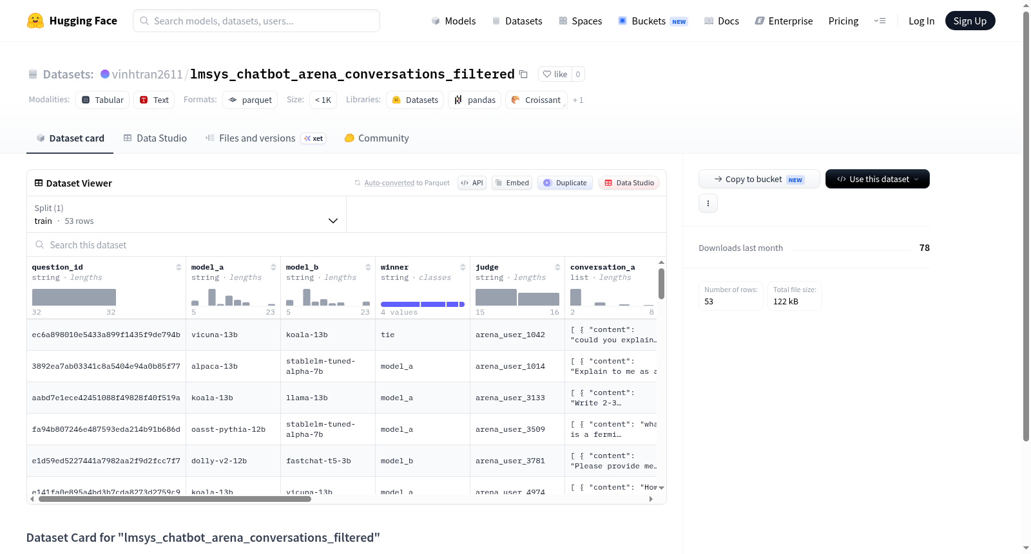The width and height of the screenshot is (1031, 554).
Task: Sort the winner column
Action: click(x=463, y=267)
